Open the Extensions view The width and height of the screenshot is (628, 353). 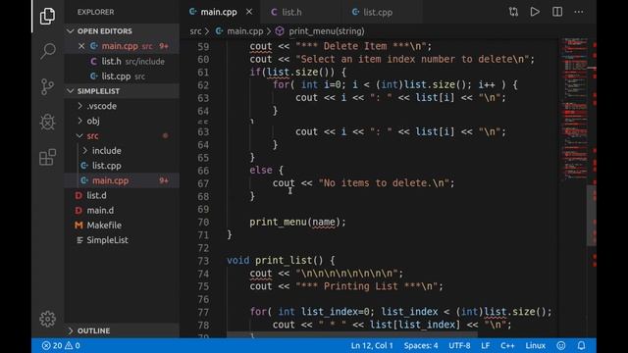click(47, 157)
